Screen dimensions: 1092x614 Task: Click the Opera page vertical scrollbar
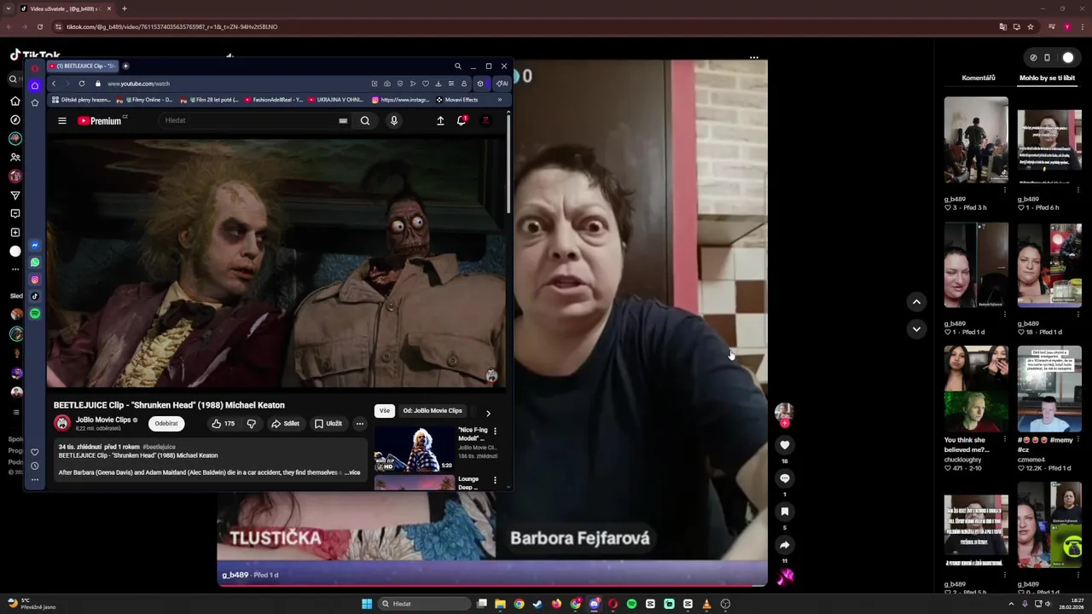coord(509,162)
